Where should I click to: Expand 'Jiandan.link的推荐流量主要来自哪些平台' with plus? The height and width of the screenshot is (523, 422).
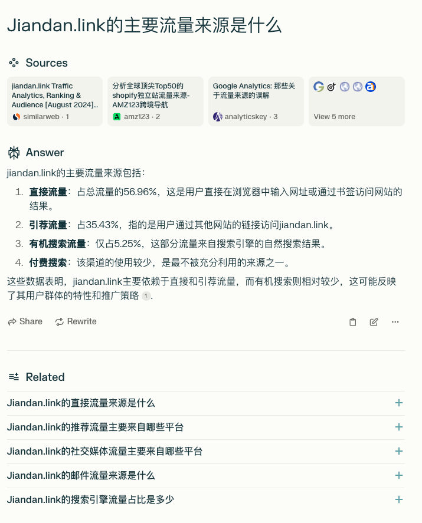pyautogui.click(x=398, y=427)
